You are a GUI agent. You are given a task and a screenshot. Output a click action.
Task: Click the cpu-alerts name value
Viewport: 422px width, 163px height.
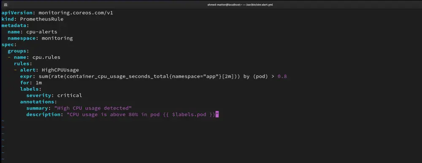pos(42,32)
